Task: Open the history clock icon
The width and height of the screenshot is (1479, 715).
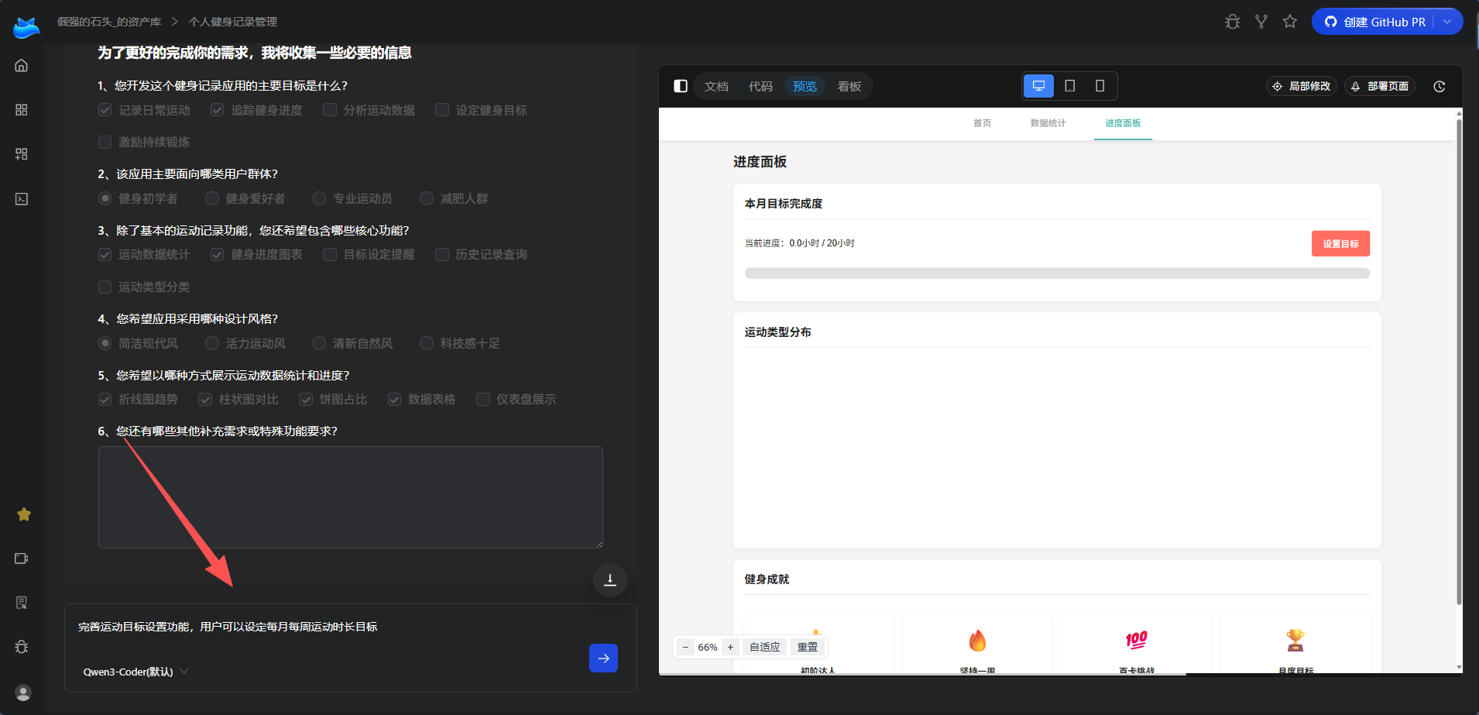Action: [1440, 87]
